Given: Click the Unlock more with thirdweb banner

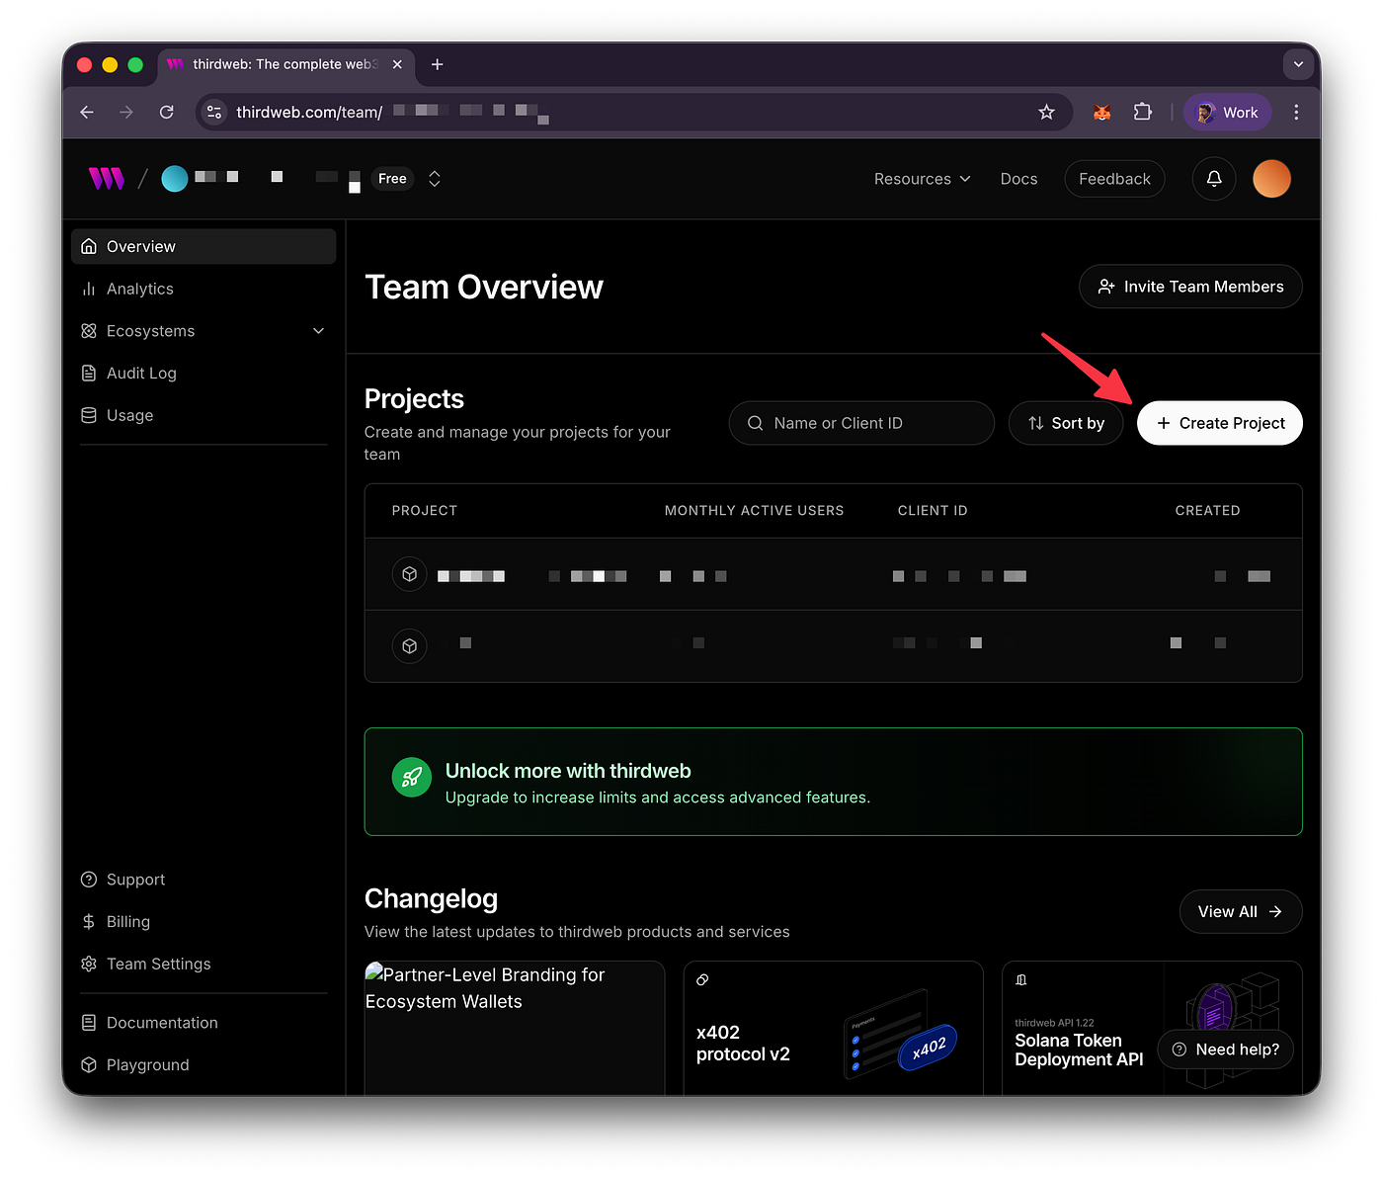Looking at the screenshot, I should 833,782.
